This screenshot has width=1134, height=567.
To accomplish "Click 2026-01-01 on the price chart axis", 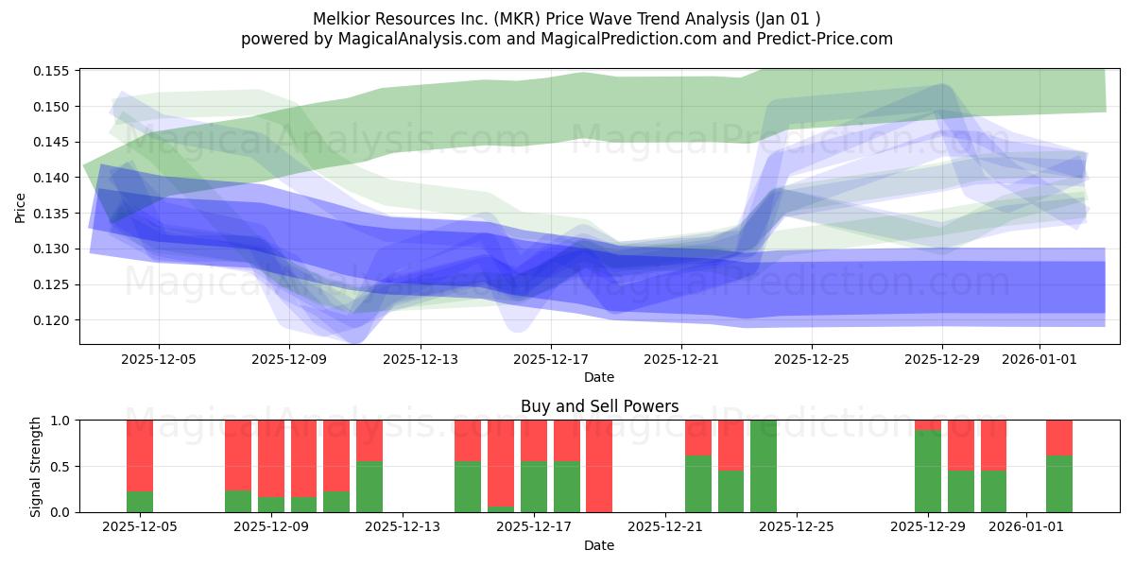I will tap(1040, 359).
